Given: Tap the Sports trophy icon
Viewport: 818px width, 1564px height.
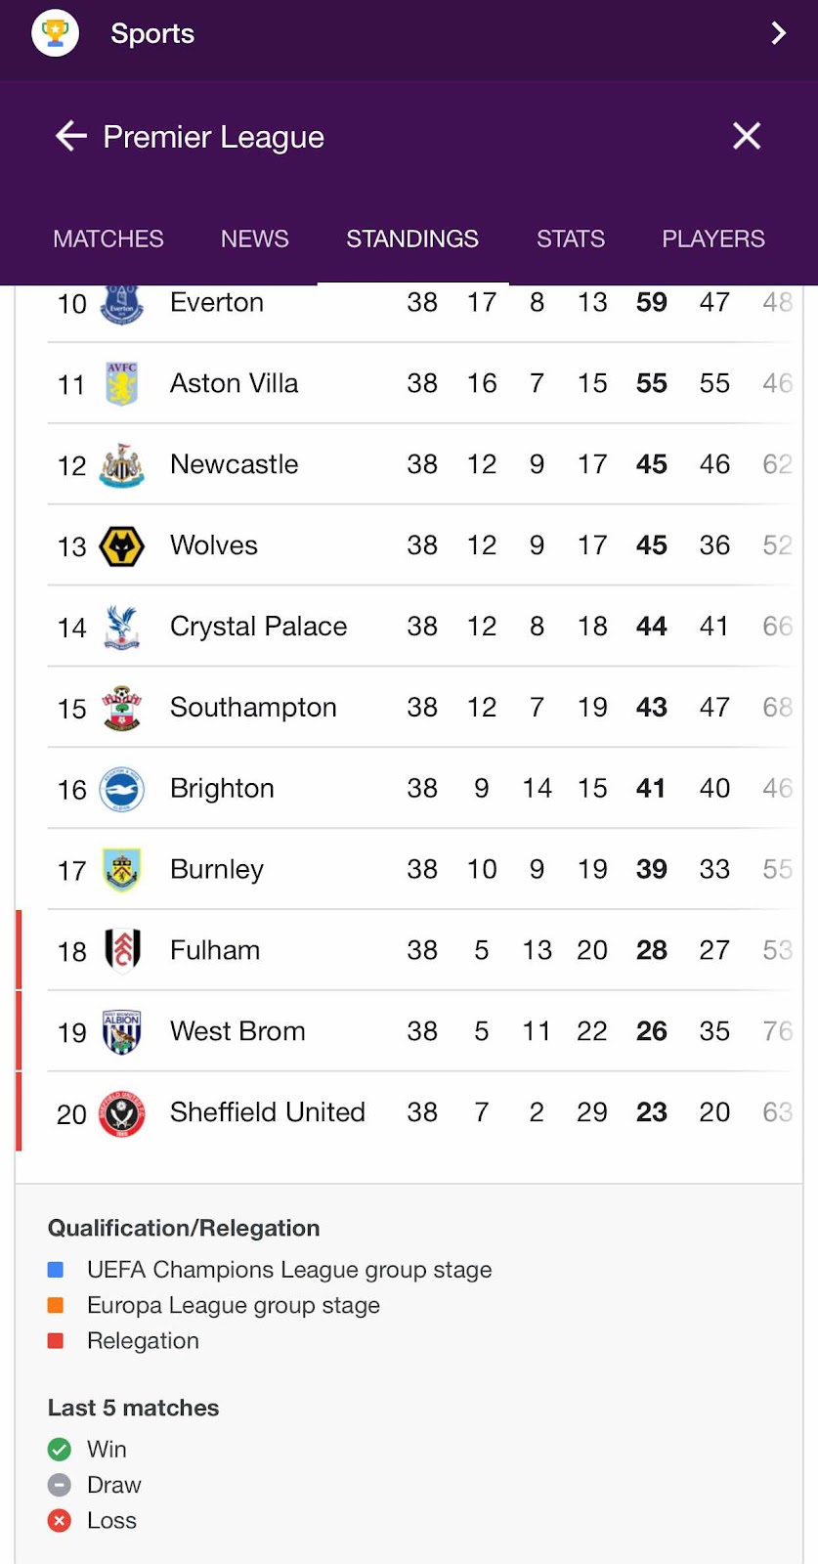Looking at the screenshot, I should tap(55, 33).
